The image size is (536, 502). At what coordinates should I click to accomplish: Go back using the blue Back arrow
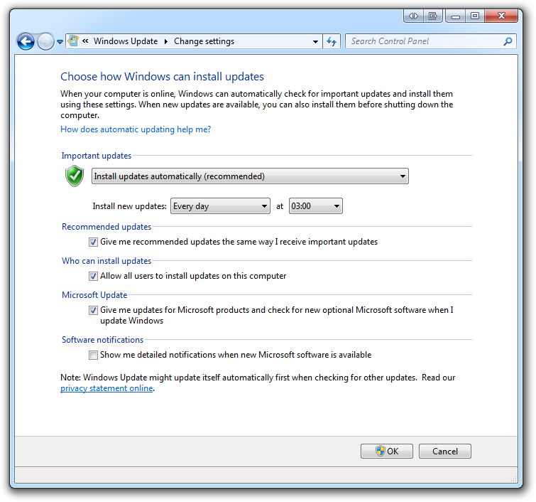pos(26,41)
